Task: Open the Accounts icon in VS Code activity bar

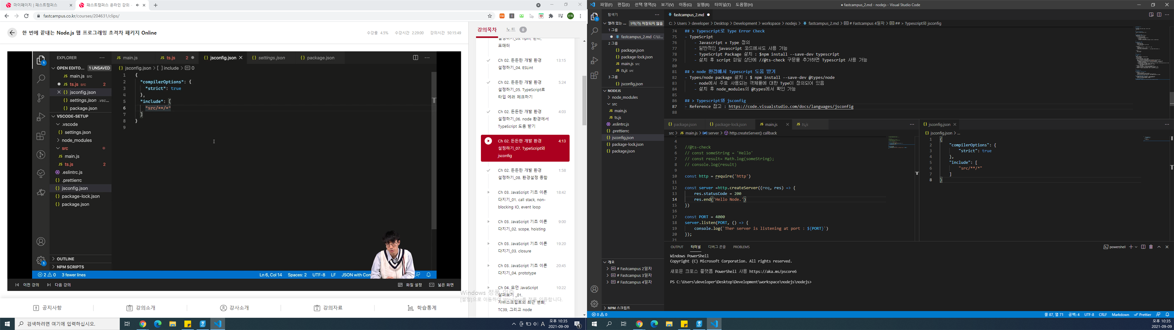Action: 594,289
